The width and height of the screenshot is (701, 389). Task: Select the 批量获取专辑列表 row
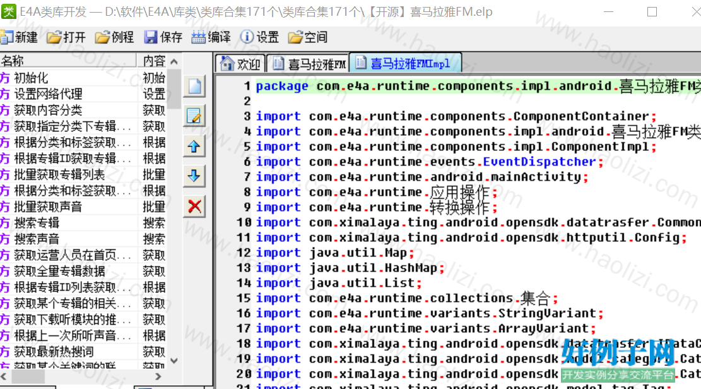83,174
